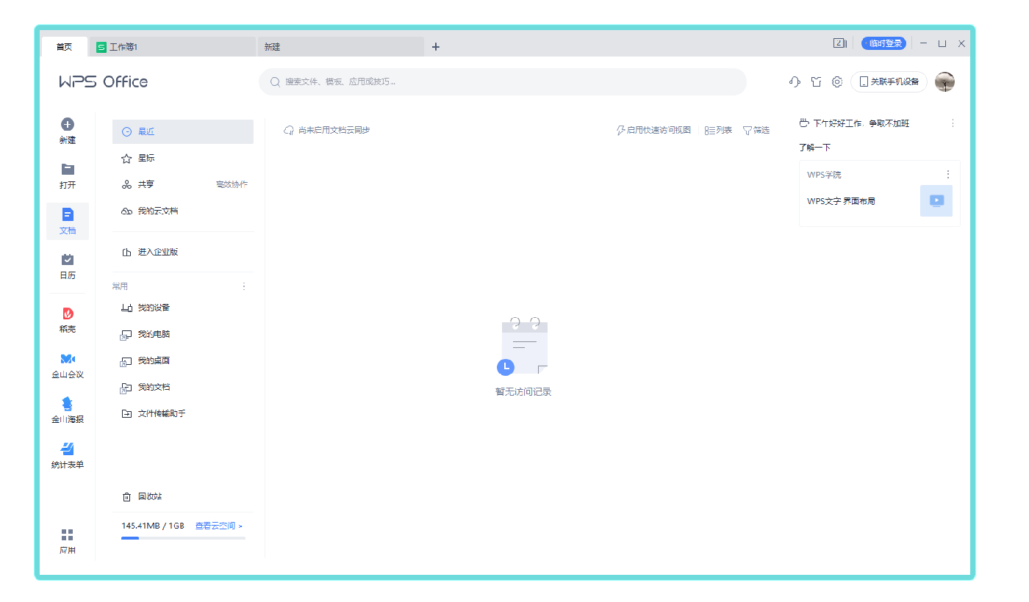
Task: Open more options on WPS学院 card
Action: pyautogui.click(x=948, y=175)
